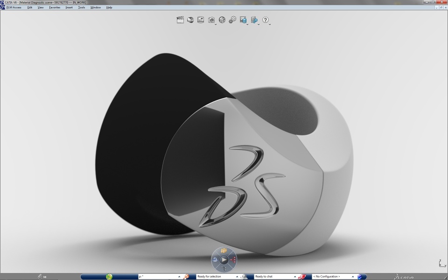The height and width of the screenshot is (280, 448).
Task: Click the CATIA application icon in title bar
Action: pos(2,2)
